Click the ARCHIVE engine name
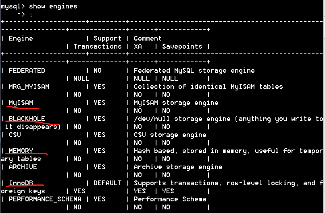The image size is (325, 213). pos(23,167)
